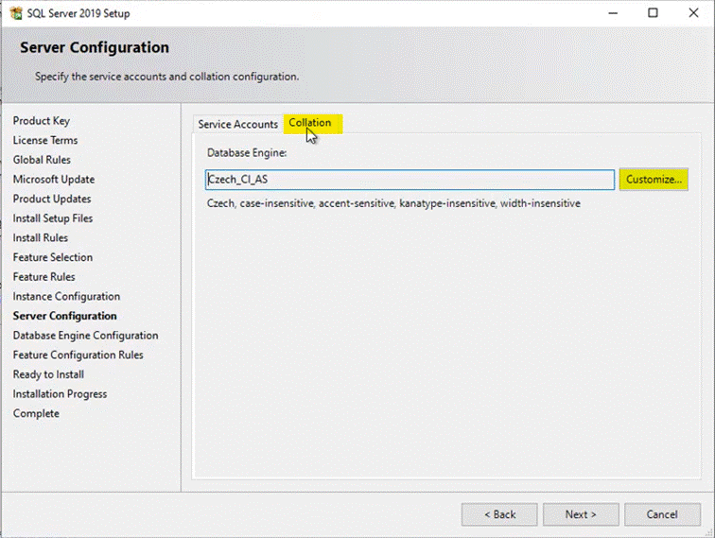Click the Czech case-insensitive collation description
This screenshot has height=538, width=715.
(393, 203)
